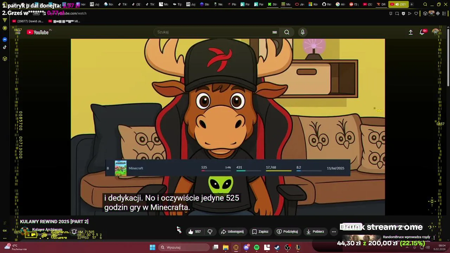Open the RandomBruce recommended video thumbnail
The image size is (450, 253).
pos(362,238)
